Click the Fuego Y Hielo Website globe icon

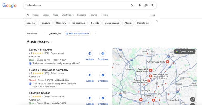point(90,75)
